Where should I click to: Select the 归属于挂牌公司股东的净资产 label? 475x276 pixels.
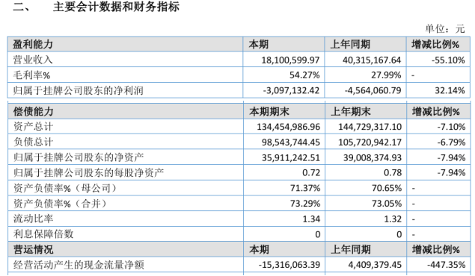point(79,157)
